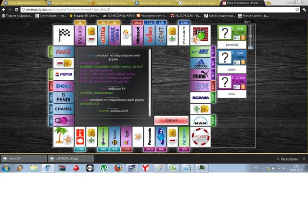
Task: Select the Absolut Vodka property tile
Action: (x=115, y=35)
